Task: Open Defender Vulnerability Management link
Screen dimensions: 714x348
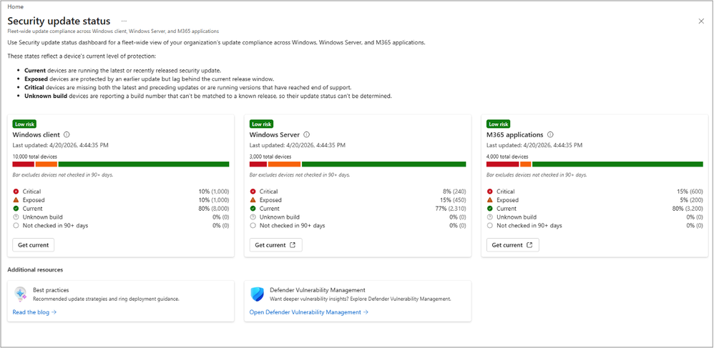Action: (x=309, y=312)
